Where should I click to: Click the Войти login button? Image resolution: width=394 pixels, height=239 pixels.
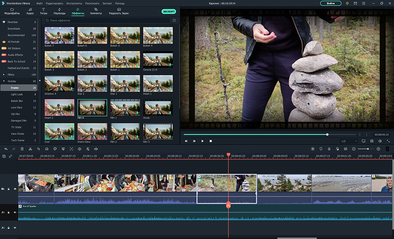331,3
